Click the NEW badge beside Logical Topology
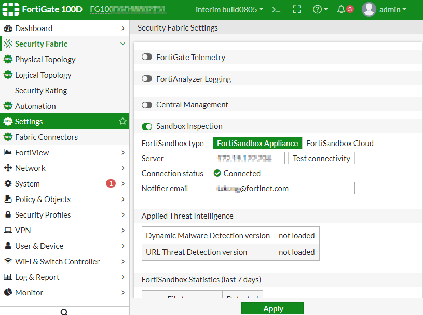Viewport: 423px width, 315px height. (x=8, y=75)
